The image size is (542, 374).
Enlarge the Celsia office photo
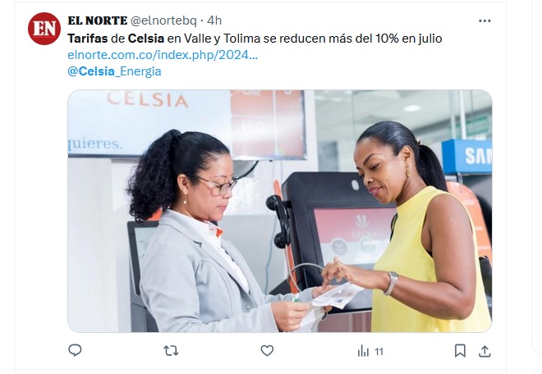tap(280, 211)
